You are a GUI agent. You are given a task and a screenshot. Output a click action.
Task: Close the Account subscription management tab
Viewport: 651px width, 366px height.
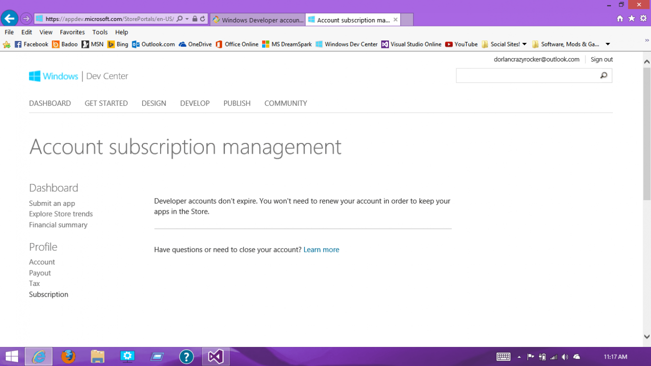pos(396,20)
